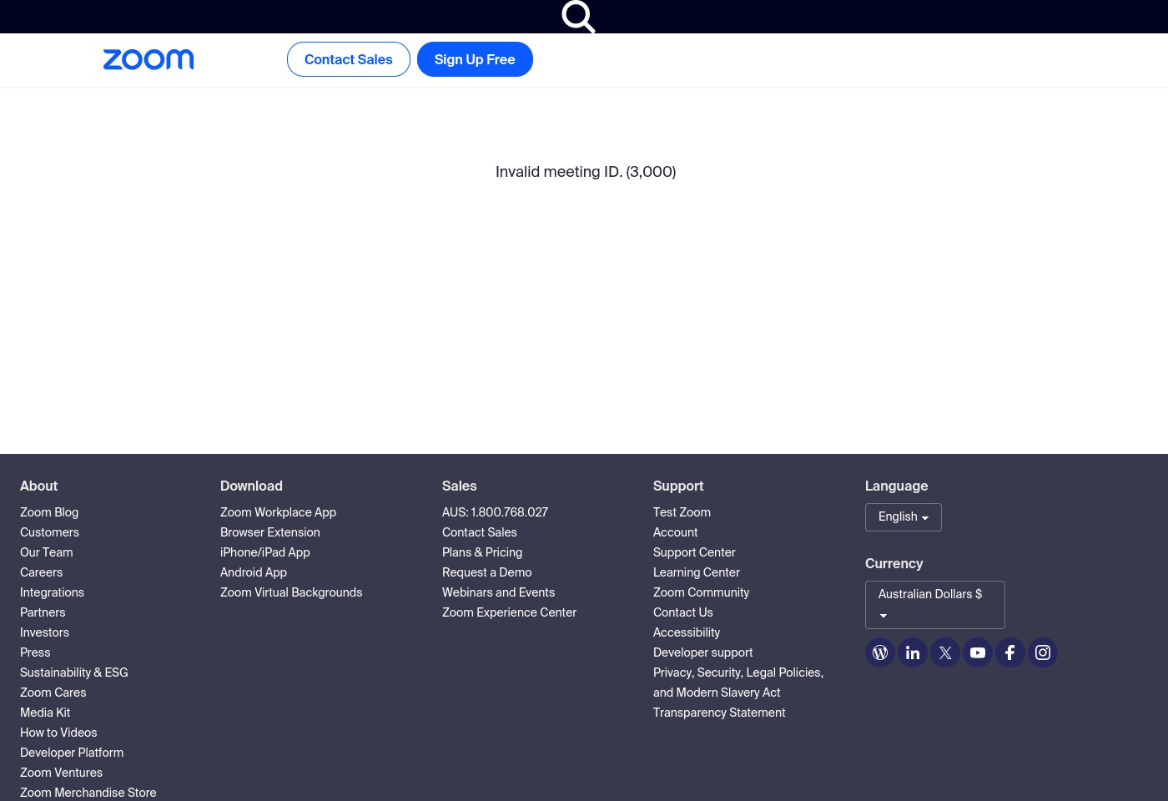Click the search magnifier icon
Image resolution: width=1168 pixels, height=801 pixels.
tap(578, 16)
